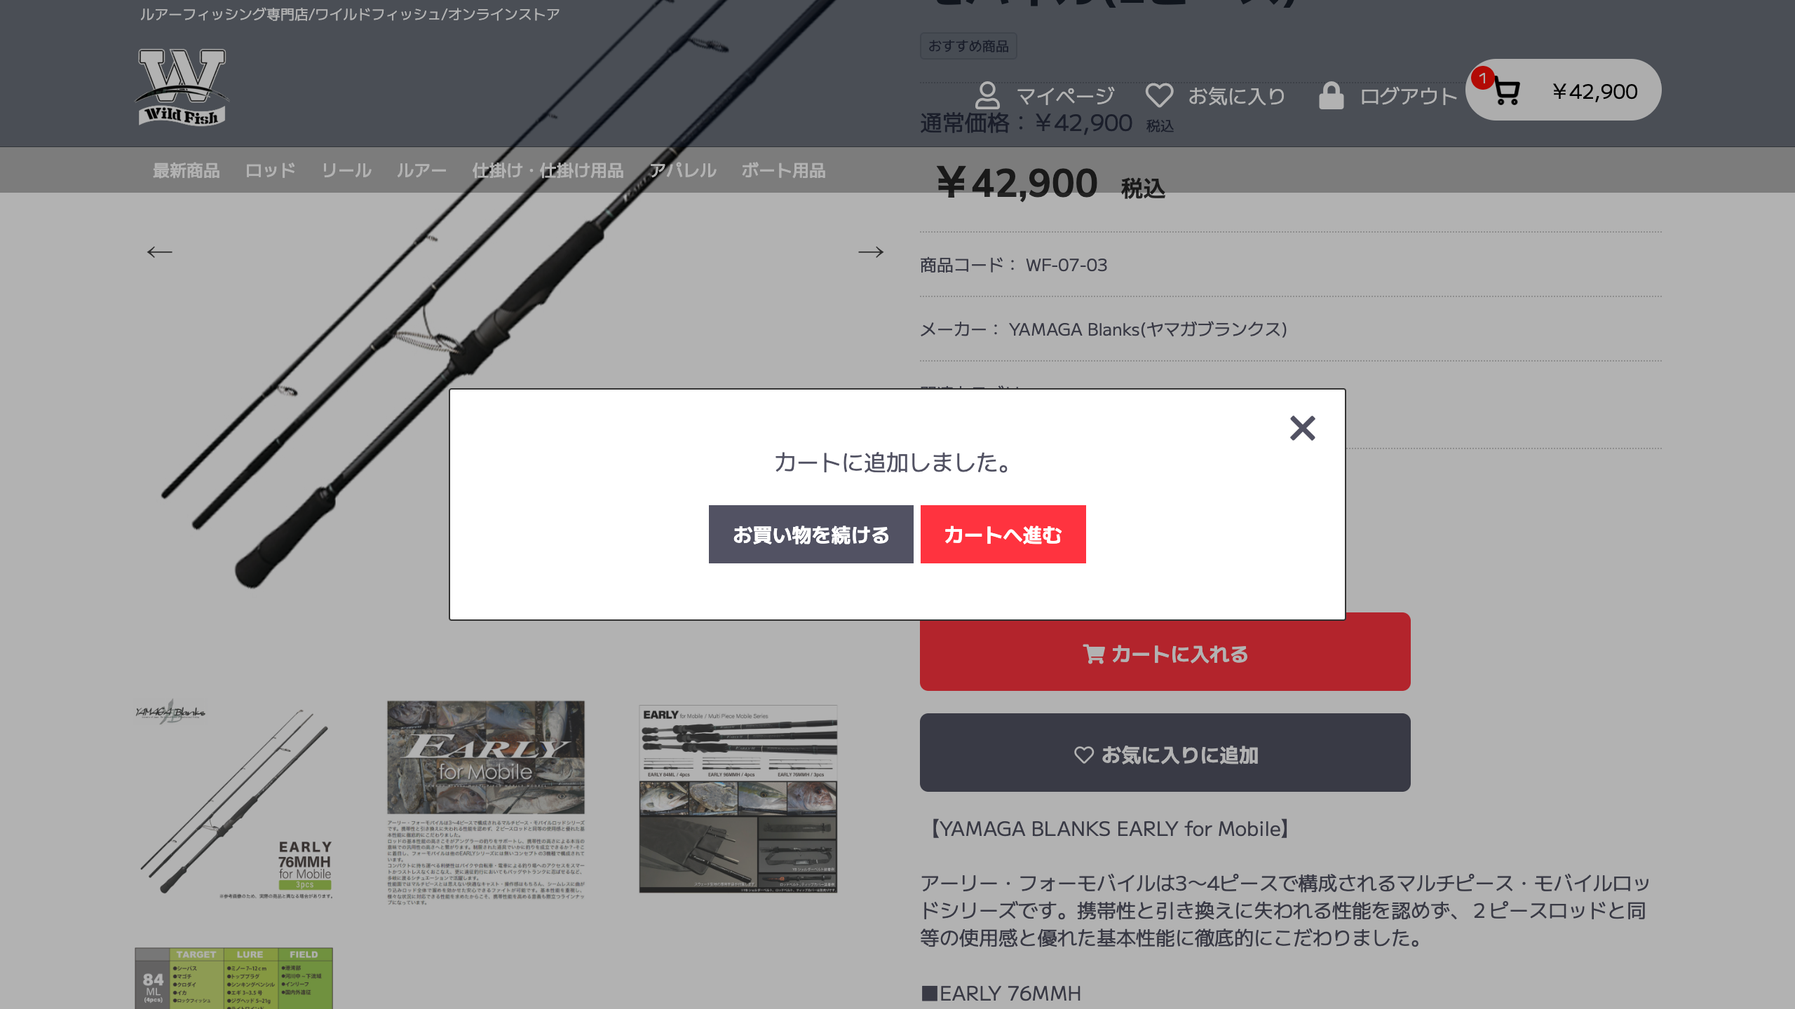This screenshot has height=1009, width=1795.
Task: Open the アパレル navigation item
Action: coord(684,170)
